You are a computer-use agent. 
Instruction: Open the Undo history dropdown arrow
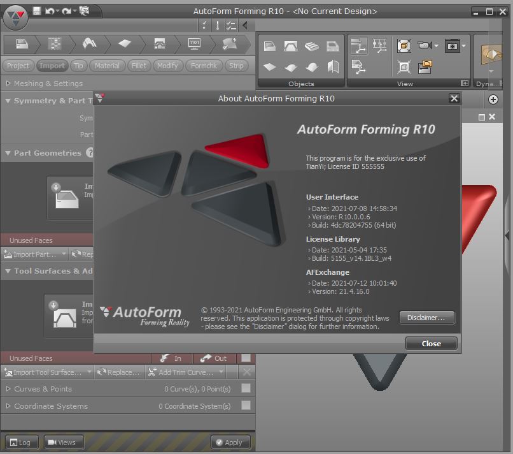pos(57,11)
